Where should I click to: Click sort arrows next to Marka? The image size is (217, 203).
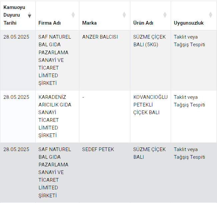[124, 15]
